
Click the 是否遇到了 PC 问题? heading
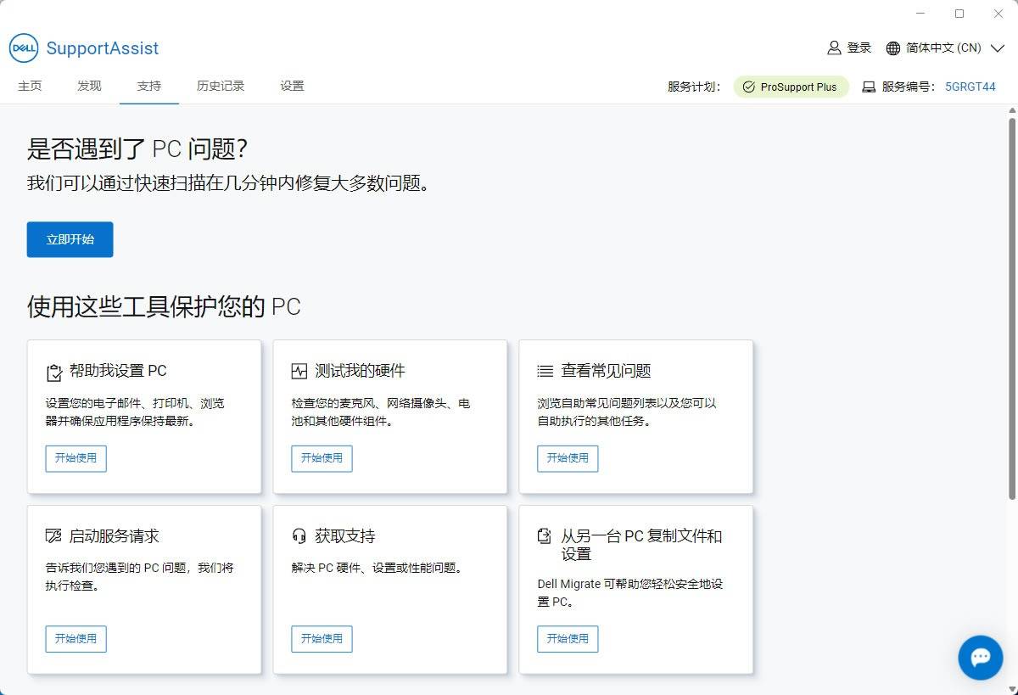tap(137, 149)
